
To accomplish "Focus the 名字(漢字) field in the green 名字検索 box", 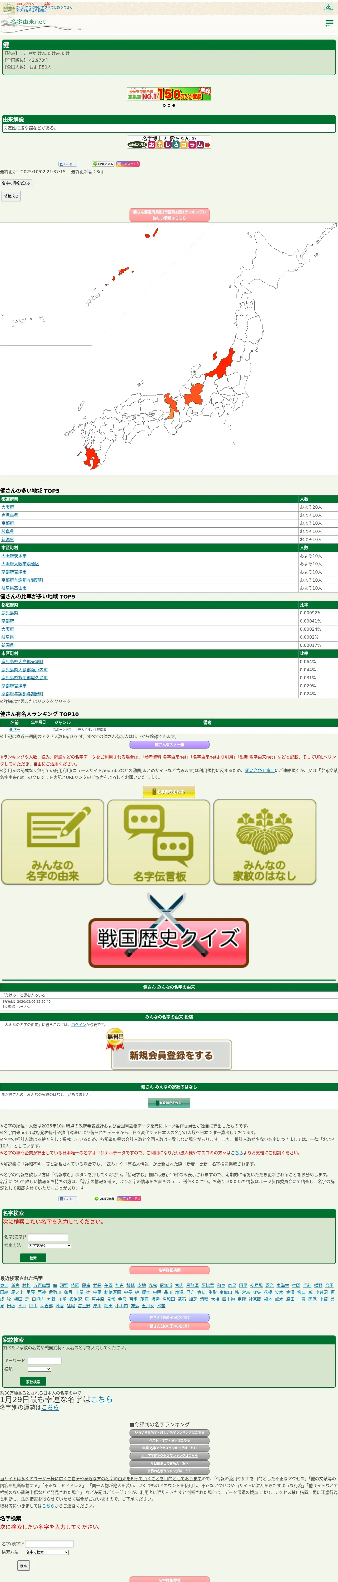I will (48, 1237).
